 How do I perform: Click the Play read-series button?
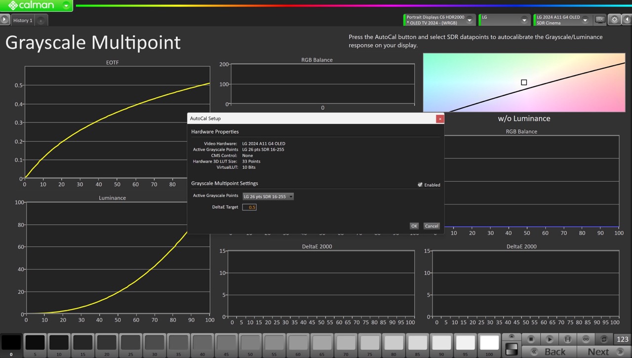pyautogui.click(x=550, y=339)
